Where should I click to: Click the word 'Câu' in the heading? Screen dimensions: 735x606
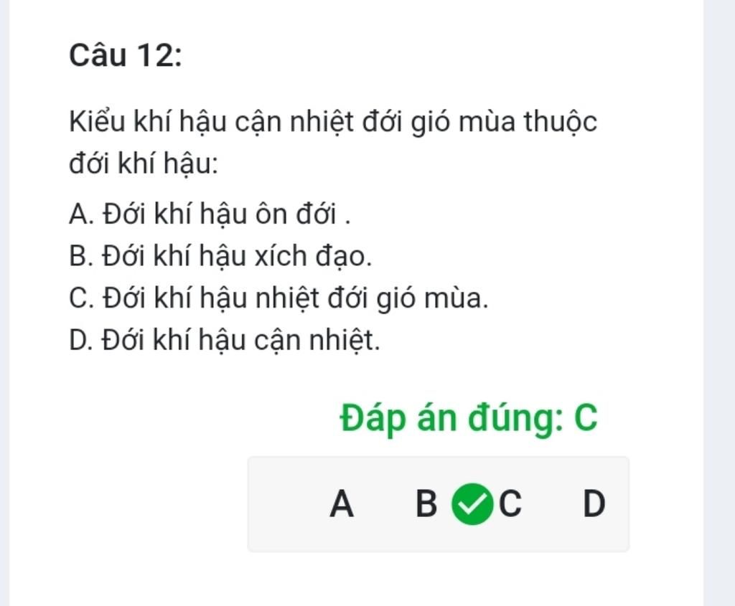[98, 56]
